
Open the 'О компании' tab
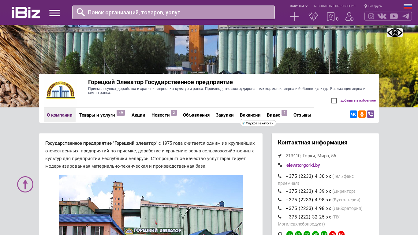[60, 115]
